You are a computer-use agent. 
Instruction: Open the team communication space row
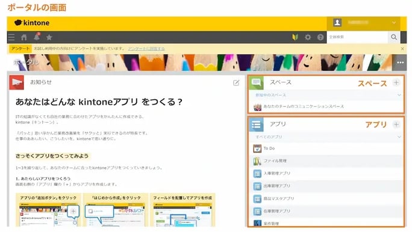click(326, 107)
